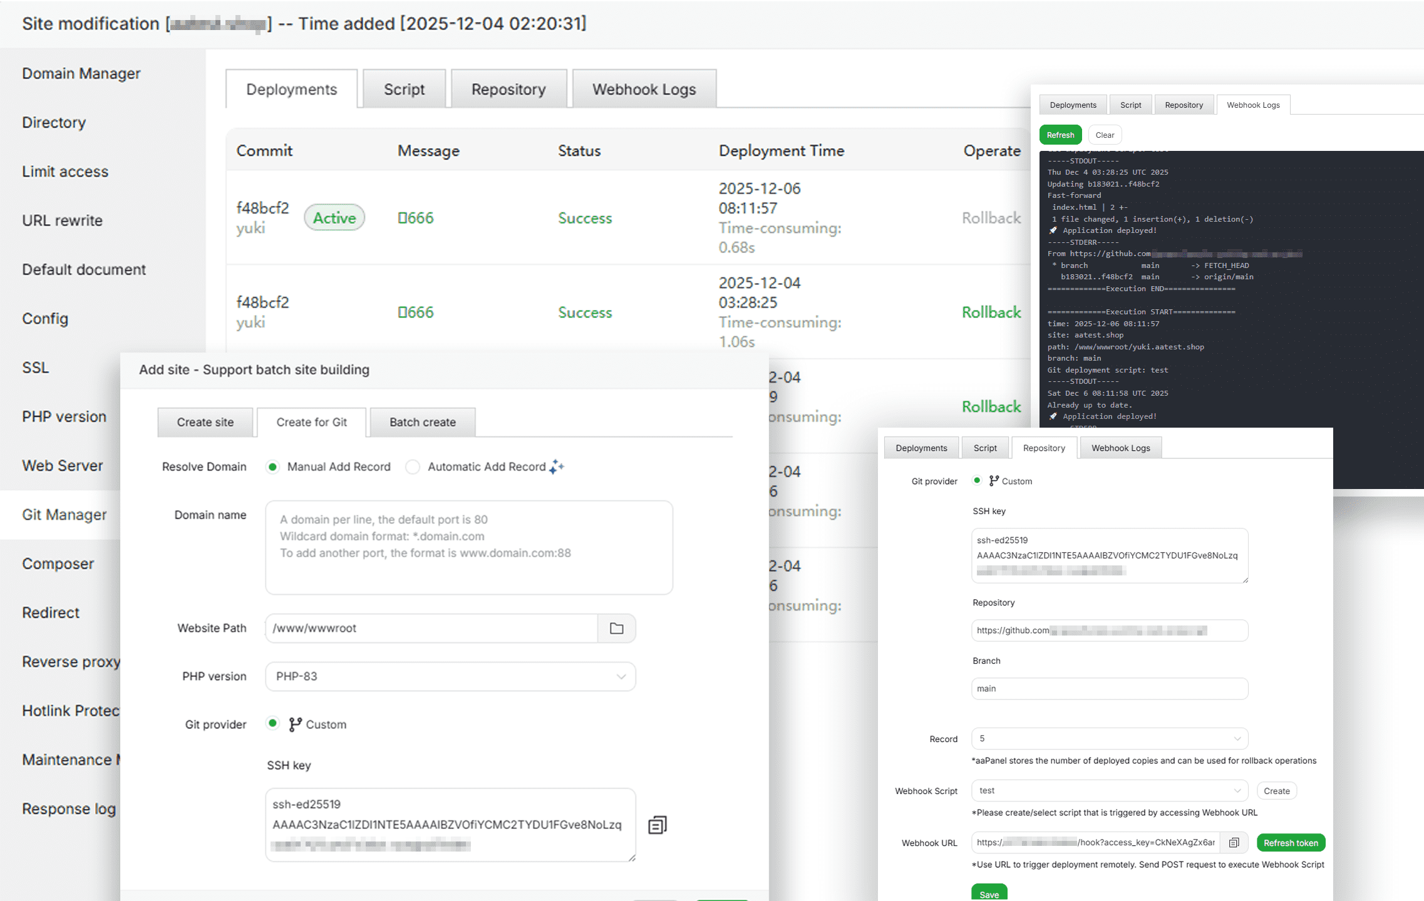Image resolution: width=1424 pixels, height=901 pixels.
Task: Switch to the Create for Git tab
Action: pos(311,422)
